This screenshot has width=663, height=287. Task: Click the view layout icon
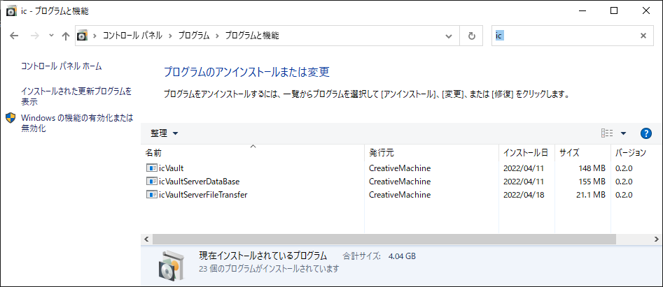coord(607,133)
